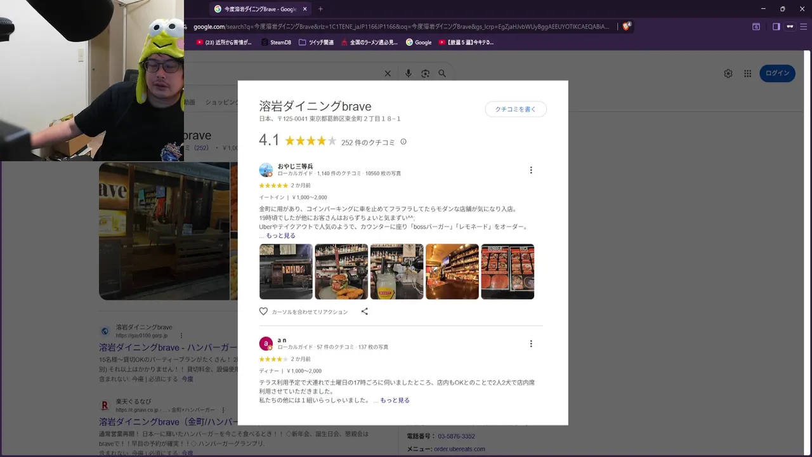
Task: Click the address bar URL field
Action: coord(402,27)
